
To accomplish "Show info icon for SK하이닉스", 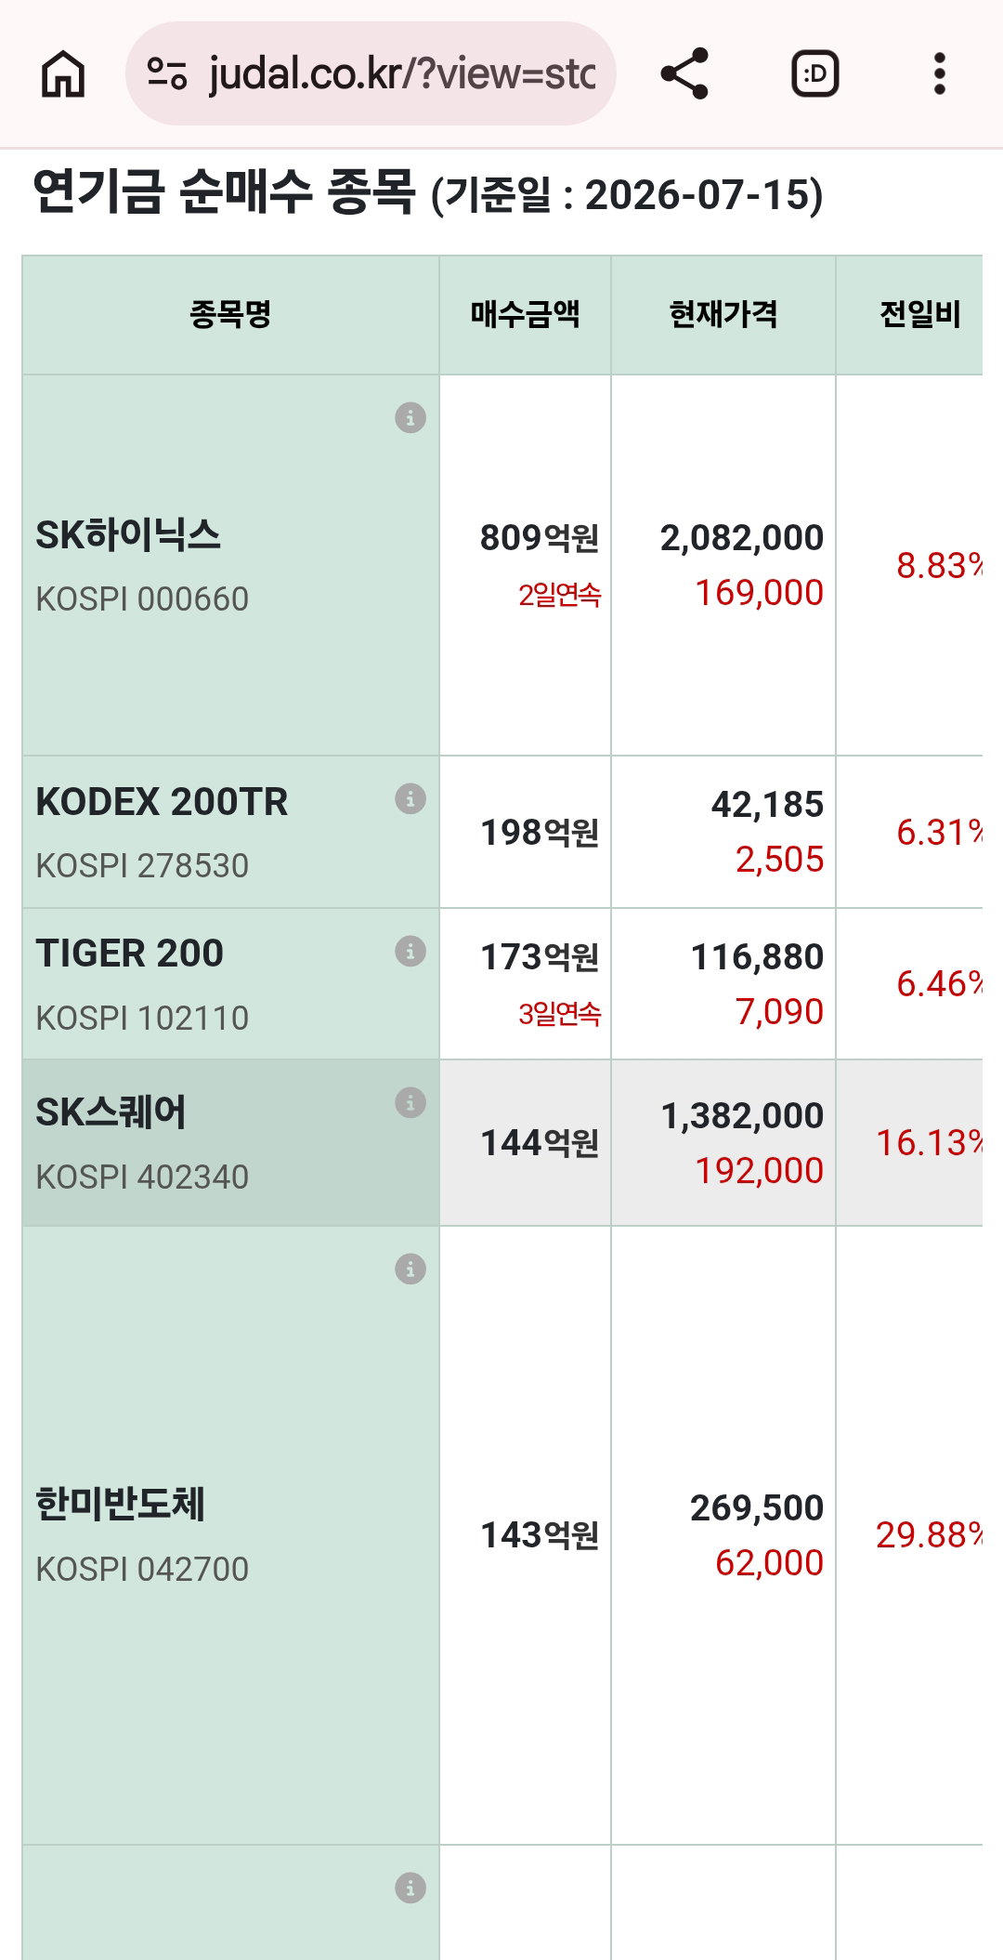I will click(410, 417).
